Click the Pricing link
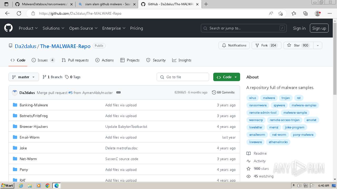This screenshot has height=189, width=337. click(136, 28)
